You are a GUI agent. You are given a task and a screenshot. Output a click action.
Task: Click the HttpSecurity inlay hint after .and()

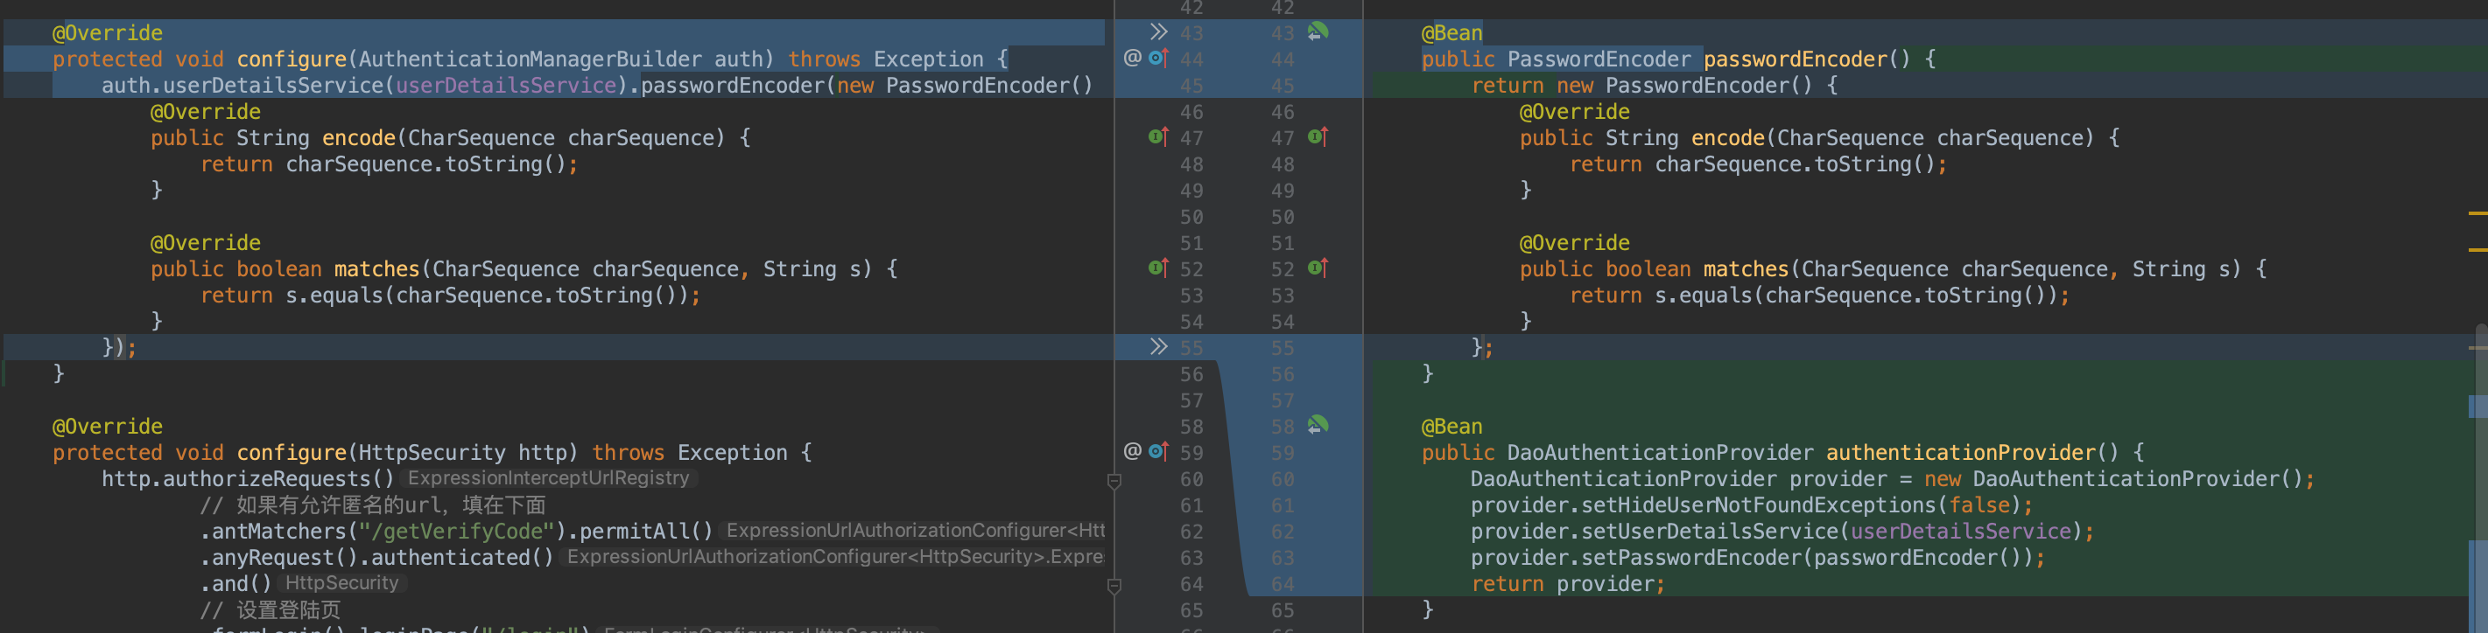[341, 584]
